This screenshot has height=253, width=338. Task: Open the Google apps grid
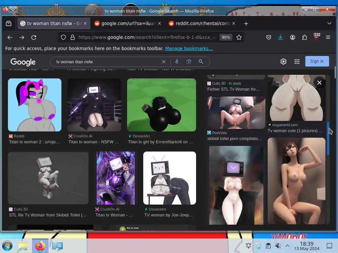(x=297, y=62)
